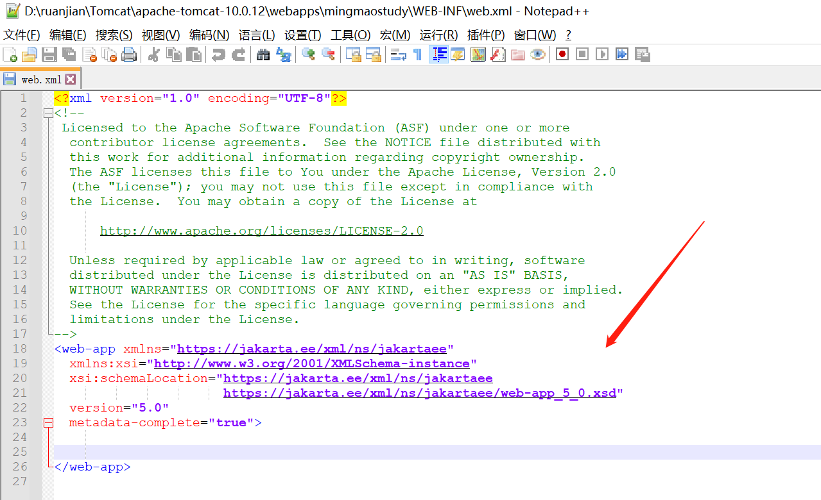The width and height of the screenshot is (821, 500).
Task: Toggle synchronized horizontal scrolling icon
Action: (373, 54)
